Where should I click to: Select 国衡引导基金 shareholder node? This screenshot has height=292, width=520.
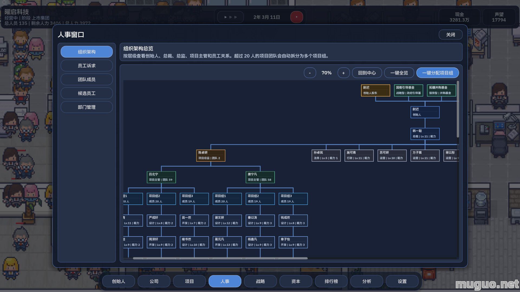[408, 90]
